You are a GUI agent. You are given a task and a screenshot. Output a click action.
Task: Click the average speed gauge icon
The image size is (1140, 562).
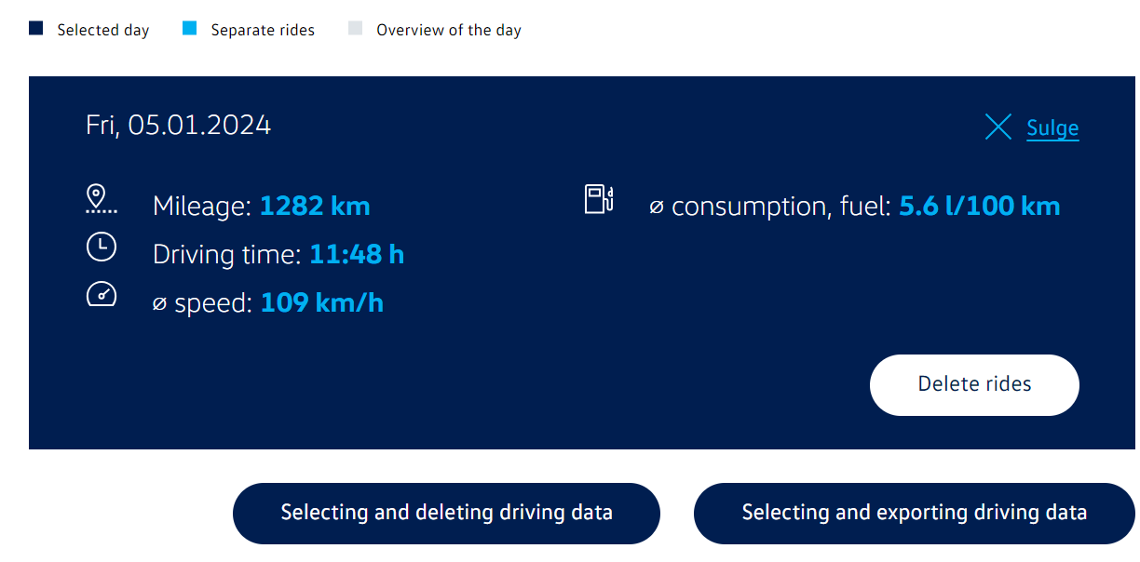(101, 295)
